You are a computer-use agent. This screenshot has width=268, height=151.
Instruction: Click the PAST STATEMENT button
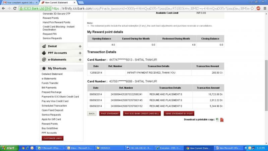[x=110, y=114]
